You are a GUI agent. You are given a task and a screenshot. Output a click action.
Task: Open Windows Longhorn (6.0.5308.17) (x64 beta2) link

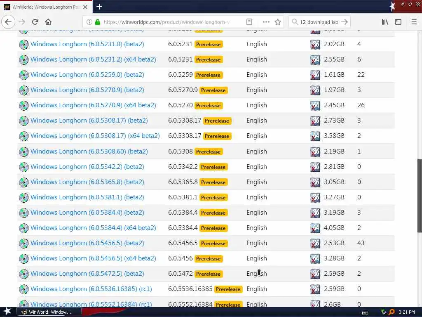tap(95, 136)
